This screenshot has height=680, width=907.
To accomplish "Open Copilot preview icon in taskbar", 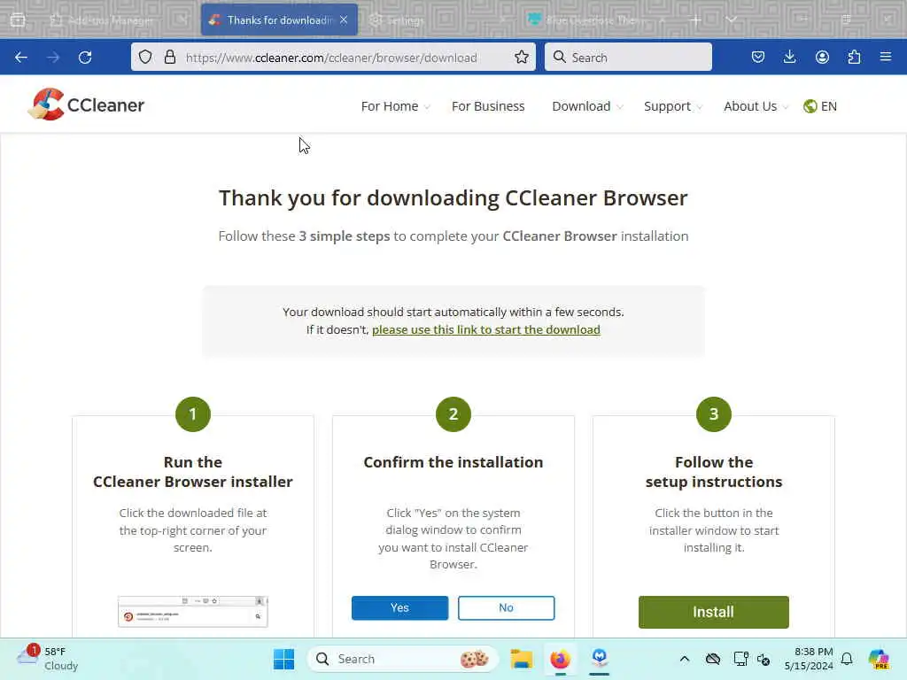I will tap(879, 659).
